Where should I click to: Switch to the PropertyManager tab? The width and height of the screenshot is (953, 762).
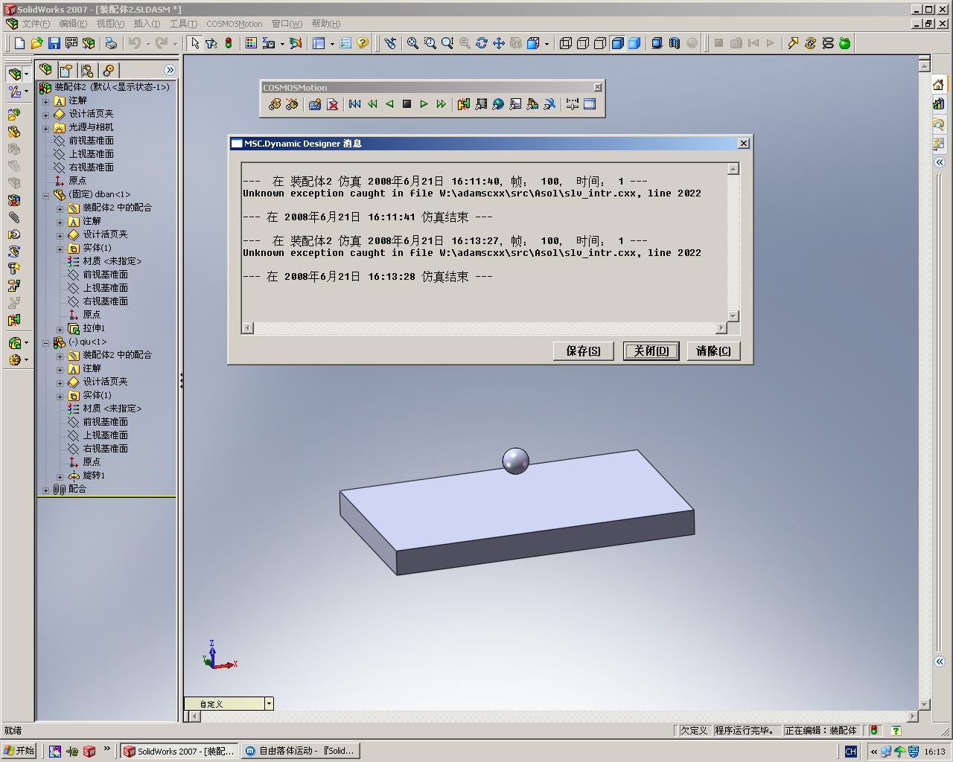click(x=66, y=70)
